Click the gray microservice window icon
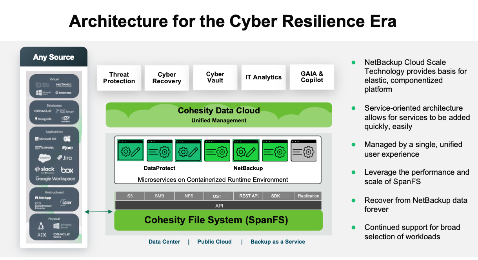This screenshot has height=260, width=478. tap(304, 151)
